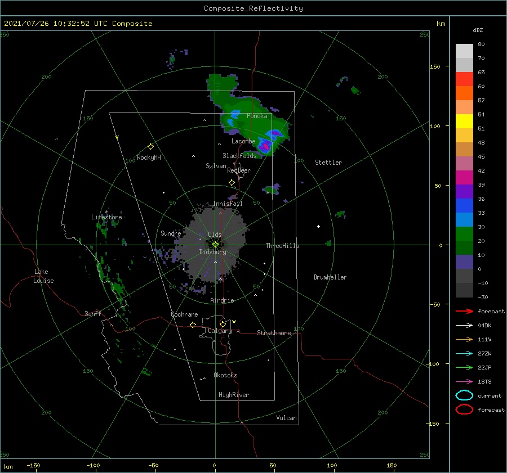Screen dimensions: 507x473
Task: Click the Sundre label
Action: (171, 233)
